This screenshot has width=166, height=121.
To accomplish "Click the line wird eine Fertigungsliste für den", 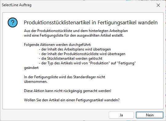I will (x=74, y=35).
